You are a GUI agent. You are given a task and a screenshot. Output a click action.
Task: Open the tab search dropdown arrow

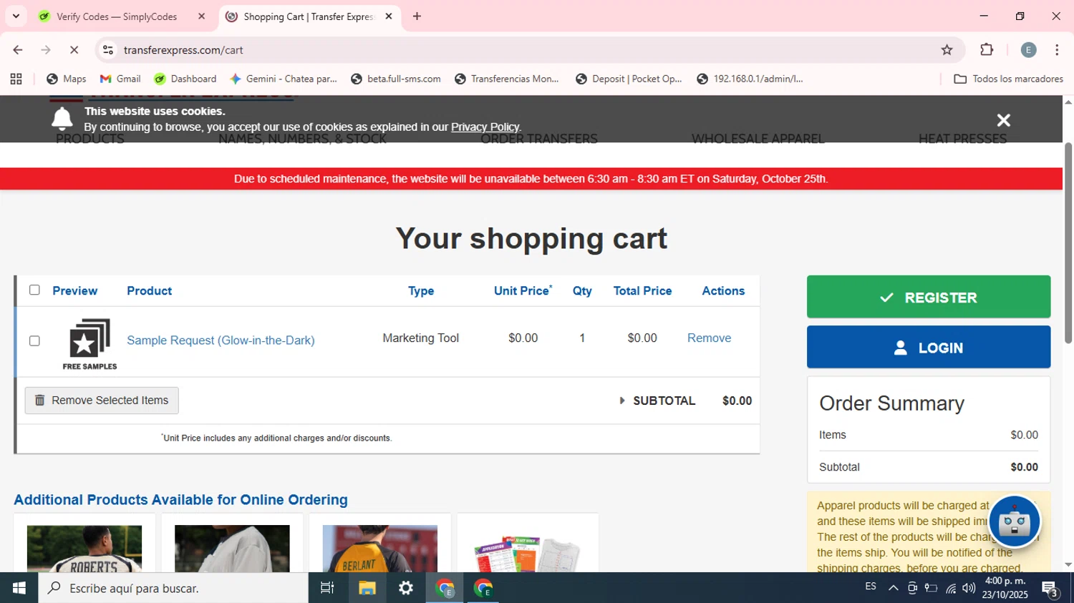point(16,16)
